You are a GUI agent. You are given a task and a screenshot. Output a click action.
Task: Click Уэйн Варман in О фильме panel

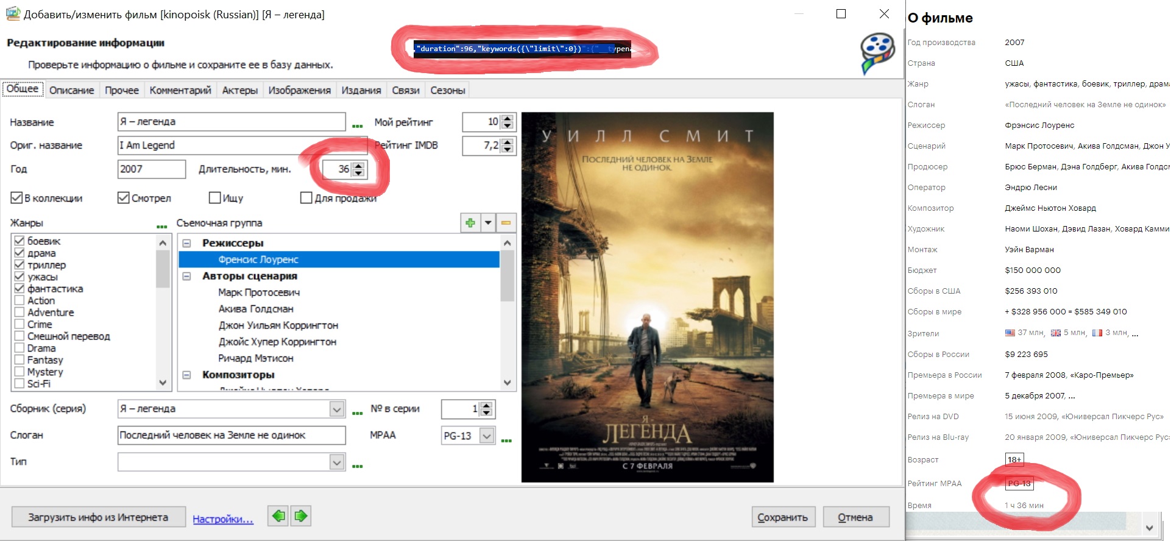tap(1029, 249)
